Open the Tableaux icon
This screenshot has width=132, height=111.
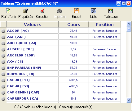click(x=111, y=11)
